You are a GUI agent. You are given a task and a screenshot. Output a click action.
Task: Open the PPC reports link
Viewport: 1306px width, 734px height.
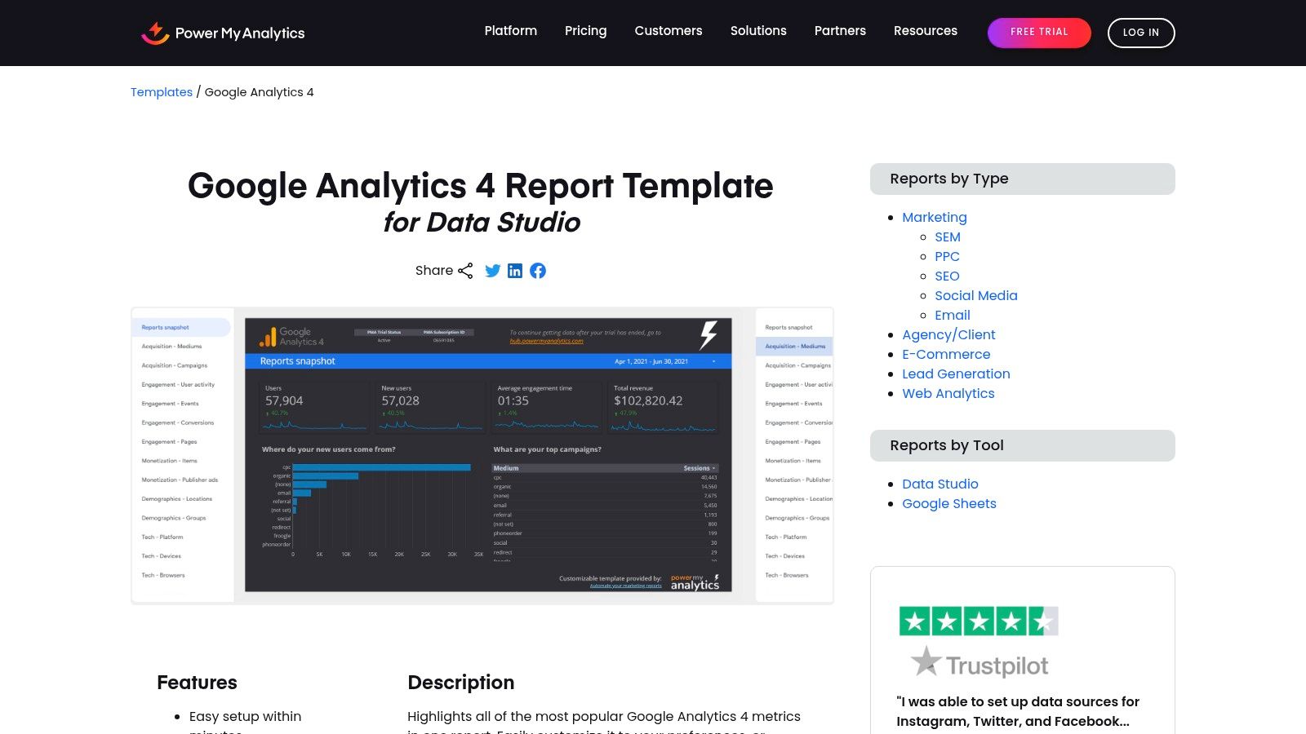tap(947, 257)
